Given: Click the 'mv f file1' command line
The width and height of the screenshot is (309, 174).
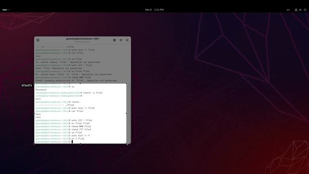Looking at the screenshot, I should [x=60, y=139].
